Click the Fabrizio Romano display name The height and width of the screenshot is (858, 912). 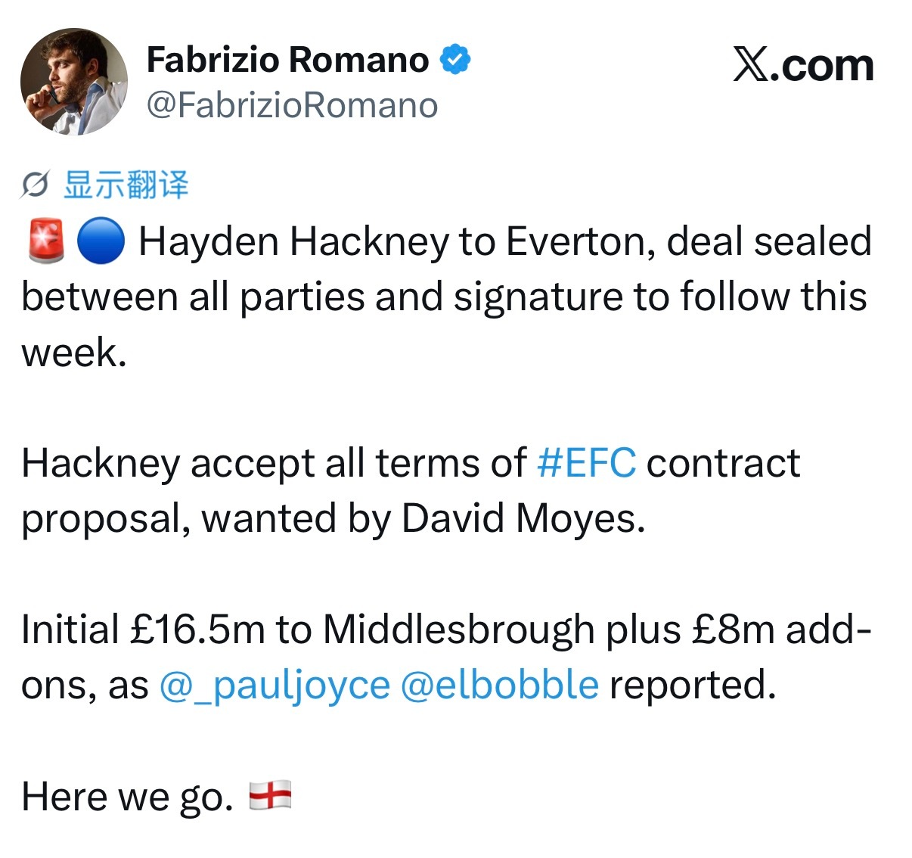point(288,60)
